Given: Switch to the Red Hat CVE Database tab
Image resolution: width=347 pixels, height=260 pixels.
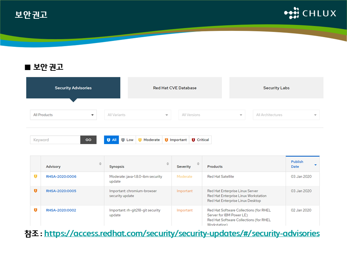Looking at the screenshot, I should click(175, 88).
